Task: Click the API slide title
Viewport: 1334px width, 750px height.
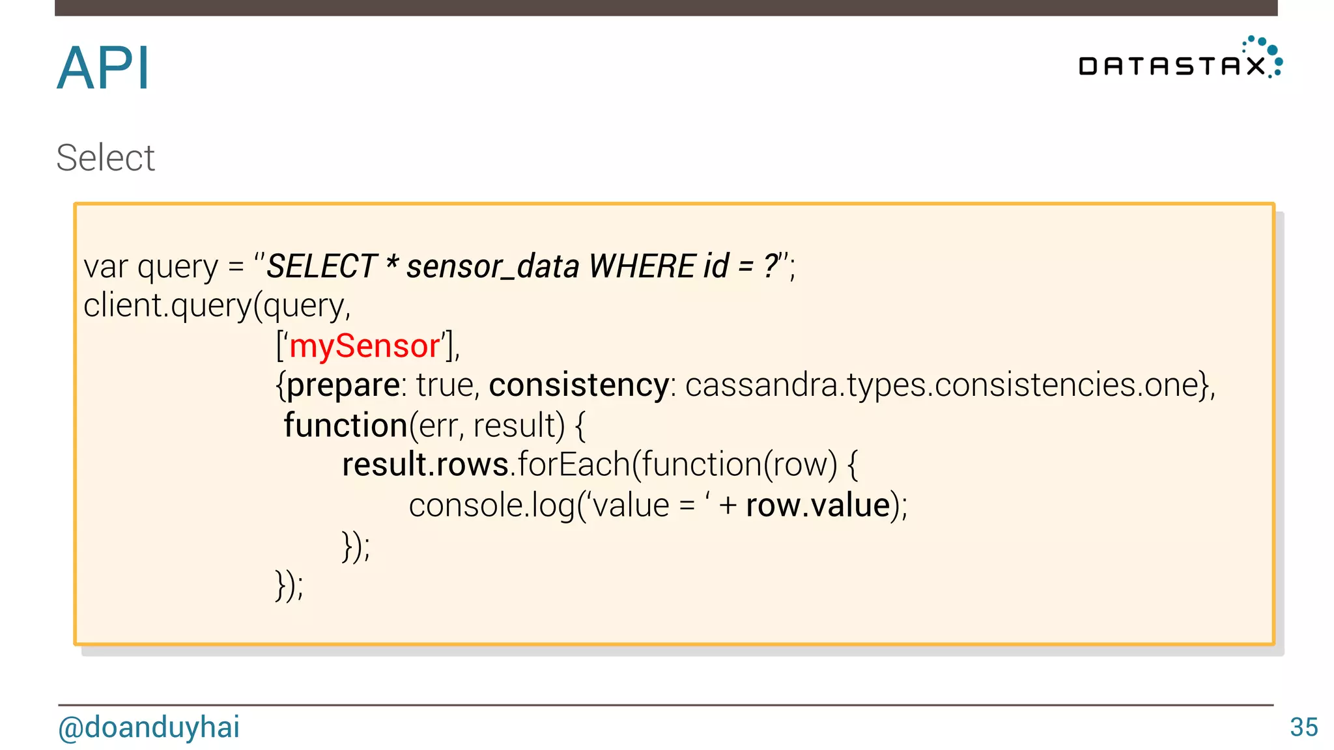Action: [x=103, y=68]
